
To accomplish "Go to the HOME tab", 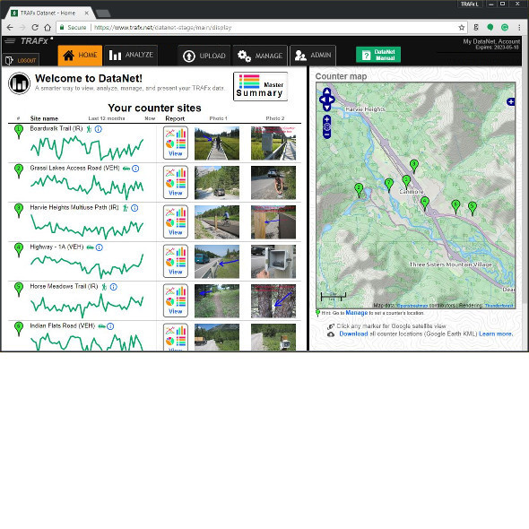I will pyautogui.click(x=80, y=55).
